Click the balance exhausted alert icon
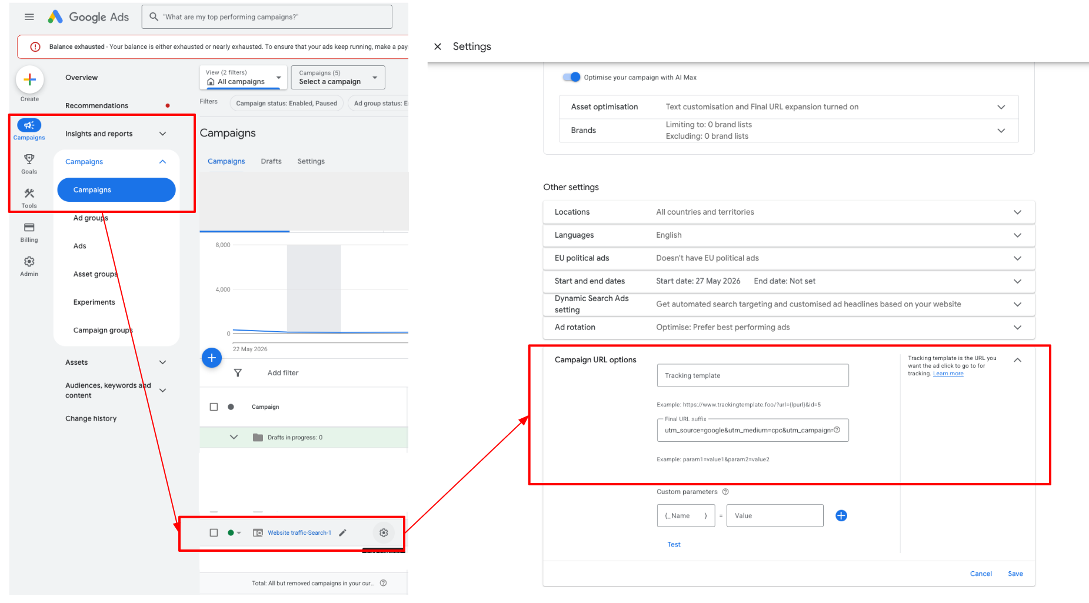This screenshot has height=603, width=1089. (35, 46)
